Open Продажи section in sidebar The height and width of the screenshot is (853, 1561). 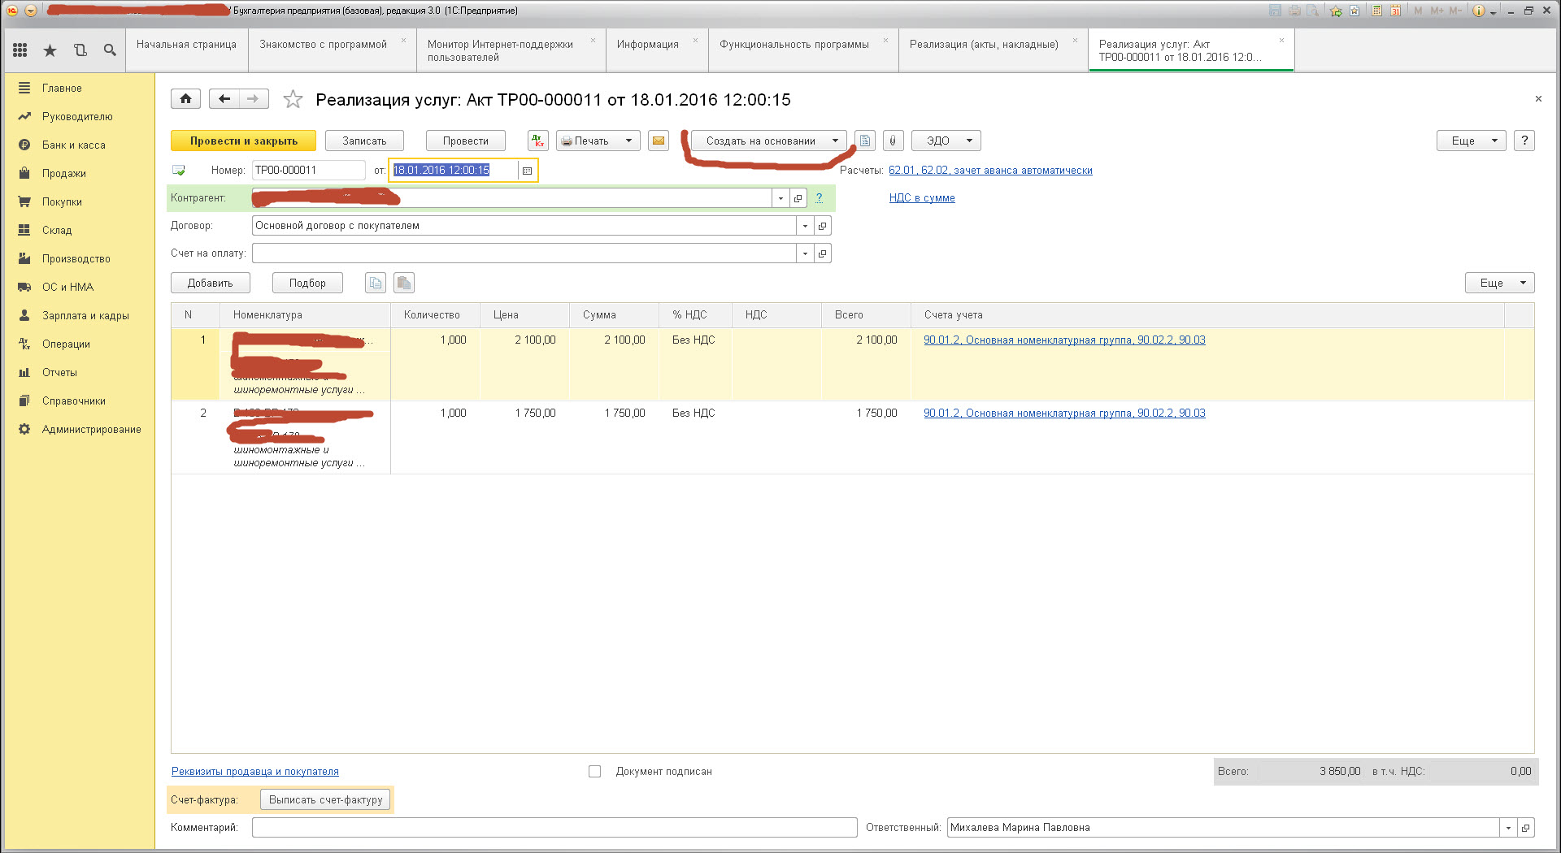tap(63, 173)
